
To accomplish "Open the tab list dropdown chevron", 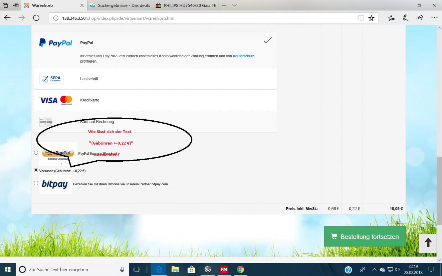I will coord(234,5).
